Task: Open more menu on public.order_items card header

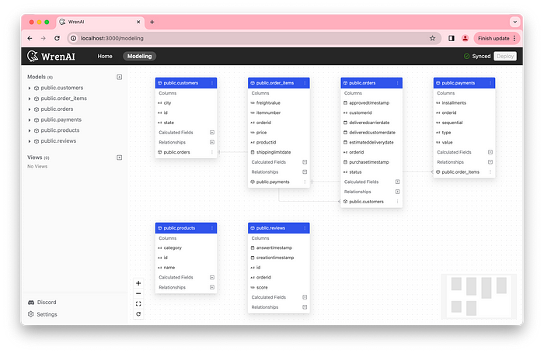Action: tap(305, 83)
